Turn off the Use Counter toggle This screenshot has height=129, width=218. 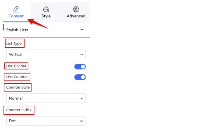pyautogui.click(x=80, y=77)
